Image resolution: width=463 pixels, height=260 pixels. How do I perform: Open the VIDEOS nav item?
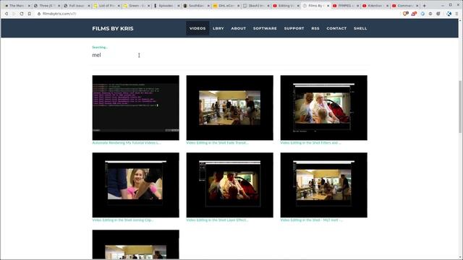coord(197,28)
